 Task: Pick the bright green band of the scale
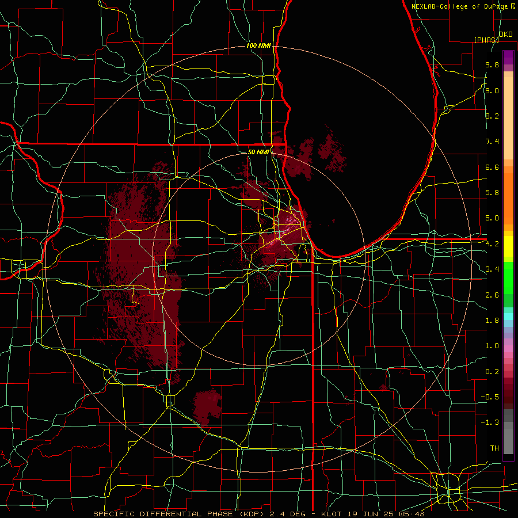pyautogui.click(x=508, y=277)
